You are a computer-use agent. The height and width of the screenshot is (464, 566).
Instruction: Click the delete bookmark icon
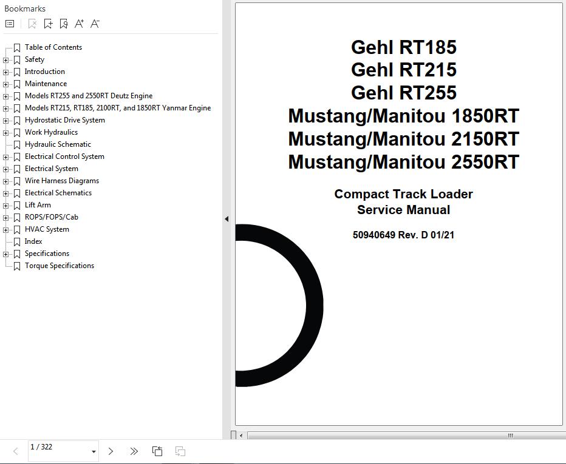point(32,24)
